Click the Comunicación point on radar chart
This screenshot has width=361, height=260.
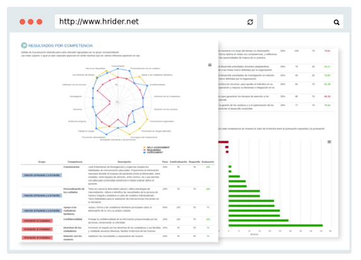pyautogui.click(x=118, y=69)
